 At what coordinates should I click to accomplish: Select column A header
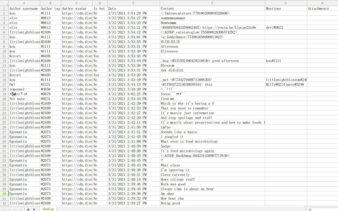[24, 3]
